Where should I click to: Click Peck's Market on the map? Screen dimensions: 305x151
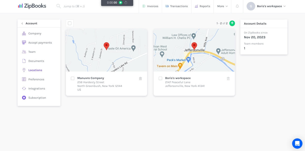click(176, 60)
